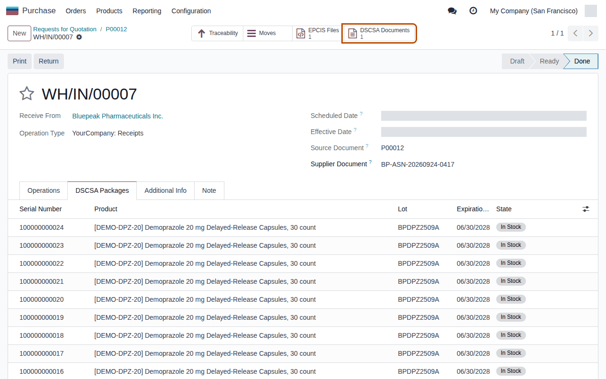The width and height of the screenshot is (606, 379).
Task: Switch to the Operations tab
Action: coord(44,190)
